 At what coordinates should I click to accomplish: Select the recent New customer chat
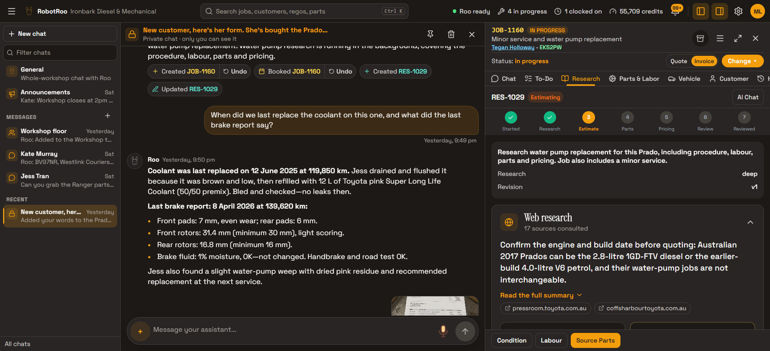[60, 216]
